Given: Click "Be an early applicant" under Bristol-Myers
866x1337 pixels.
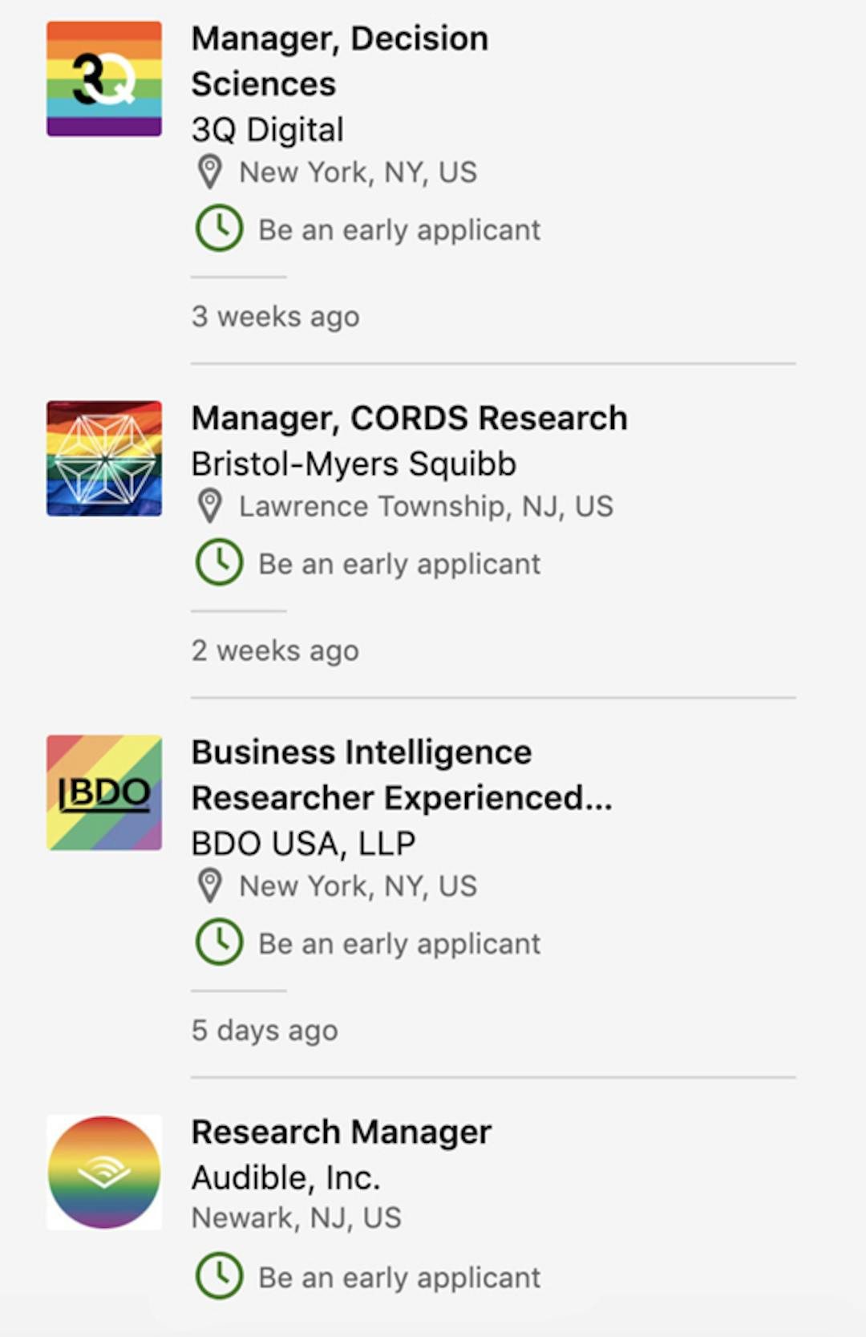Looking at the screenshot, I should tap(399, 565).
